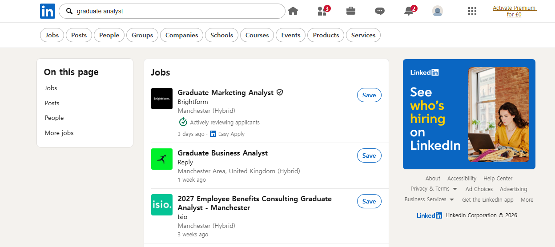Image resolution: width=555 pixels, height=247 pixels.
Task: Click the More footer link
Action: pyautogui.click(x=527, y=200)
